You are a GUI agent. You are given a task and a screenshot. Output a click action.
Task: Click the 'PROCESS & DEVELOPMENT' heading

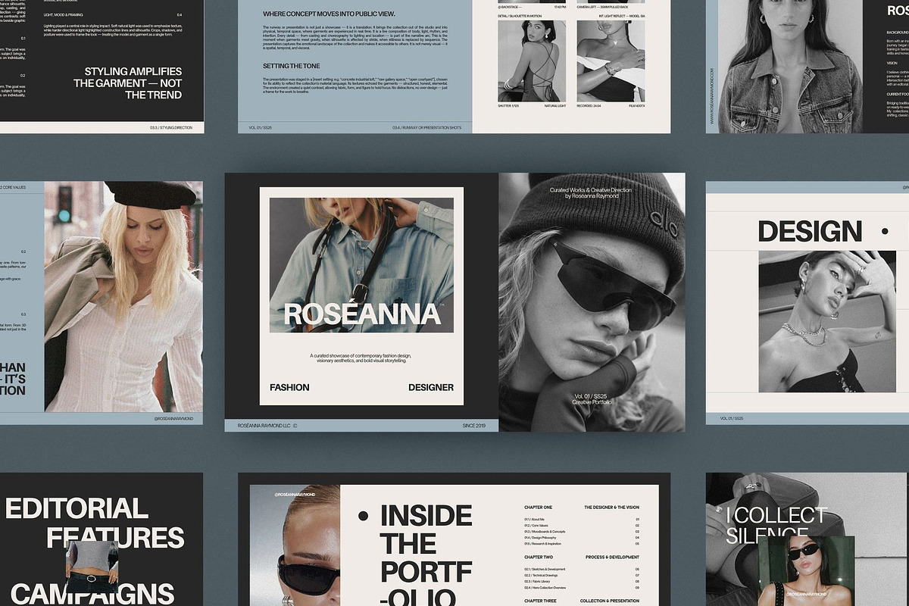click(612, 557)
